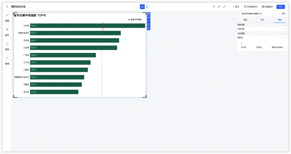Edit the chart with the floating pencil icon

coord(149,14)
